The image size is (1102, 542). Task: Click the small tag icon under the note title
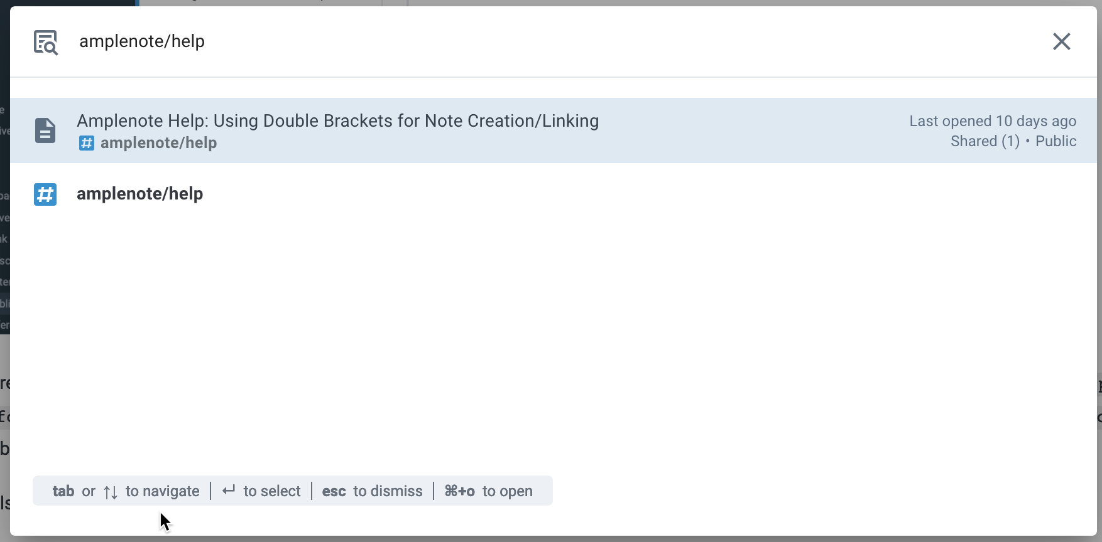[86, 143]
